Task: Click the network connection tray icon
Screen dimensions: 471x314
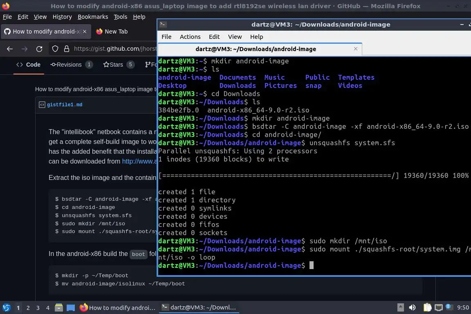Action: (439, 307)
